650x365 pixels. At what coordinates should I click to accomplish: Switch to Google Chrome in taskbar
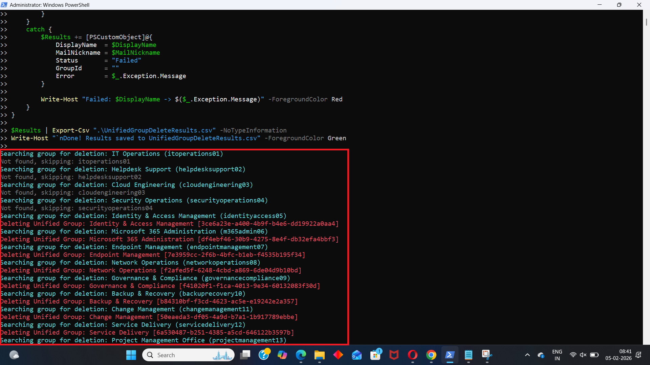[x=431, y=355]
